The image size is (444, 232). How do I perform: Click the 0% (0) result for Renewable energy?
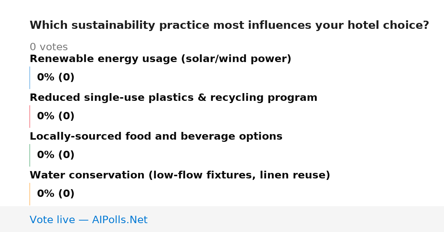tap(55, 78)
